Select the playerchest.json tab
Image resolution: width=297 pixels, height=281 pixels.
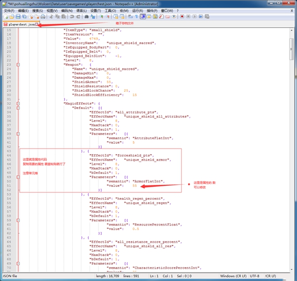pyautogui.click(x=20, y=24)
